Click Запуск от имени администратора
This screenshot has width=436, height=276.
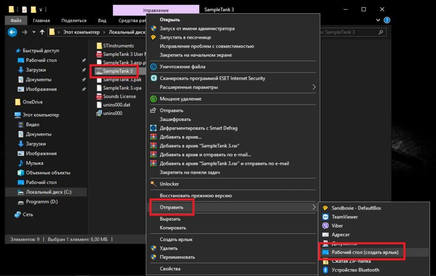(x=197, y=29)
